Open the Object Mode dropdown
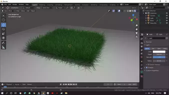169x95 pixels. pyautogui.click(x=8, y=11)
